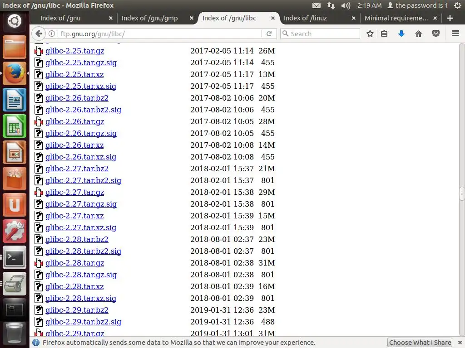
Task: Click the browser back arrow button
Action: point(39,34)
